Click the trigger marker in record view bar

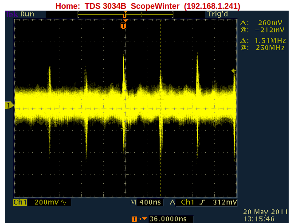tap(125, 15)
